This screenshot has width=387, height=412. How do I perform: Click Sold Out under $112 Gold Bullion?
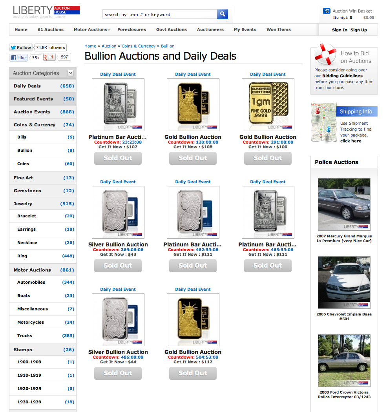[193, 373]
